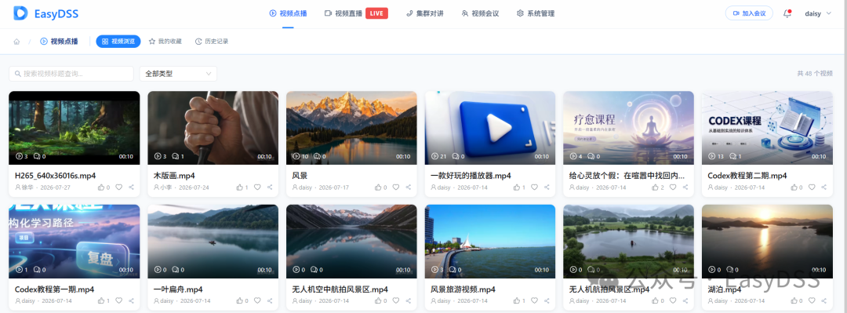Image resolution: width=847 pixels, height=313 pixels.
Task: Like Codex教程第二期.mp4
Action: point(794,187)
